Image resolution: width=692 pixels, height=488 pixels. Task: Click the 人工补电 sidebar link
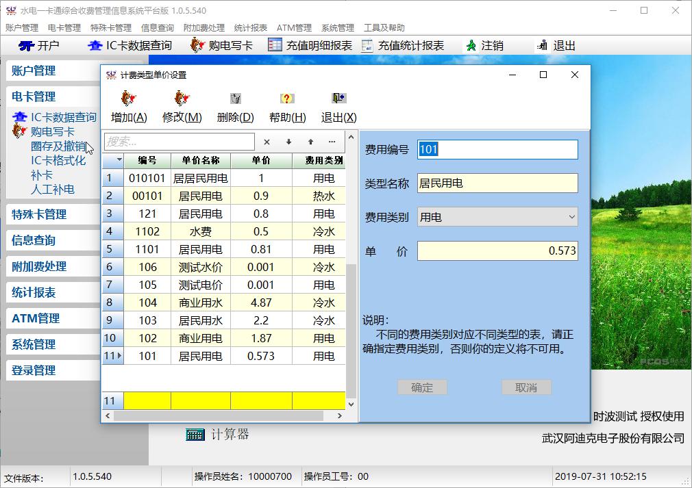coord(52,189)
